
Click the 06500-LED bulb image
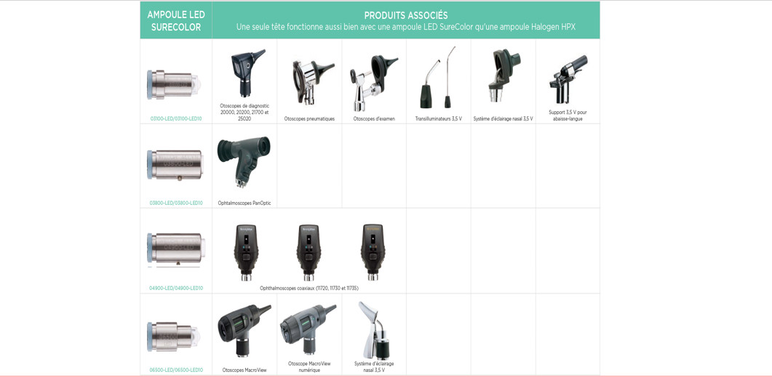173,336
